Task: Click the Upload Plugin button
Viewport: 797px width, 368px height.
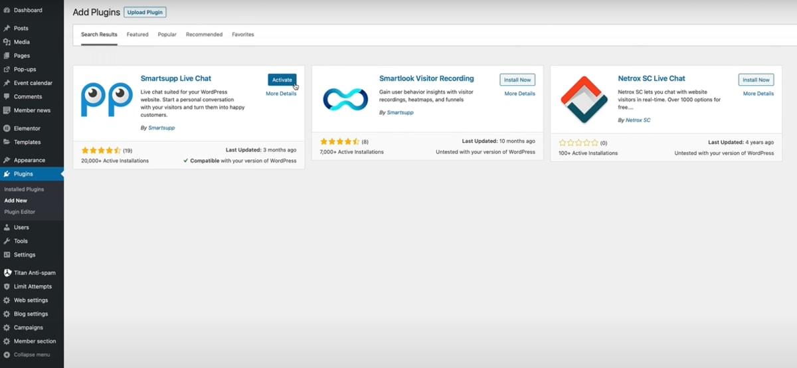Action: point(145,12)
